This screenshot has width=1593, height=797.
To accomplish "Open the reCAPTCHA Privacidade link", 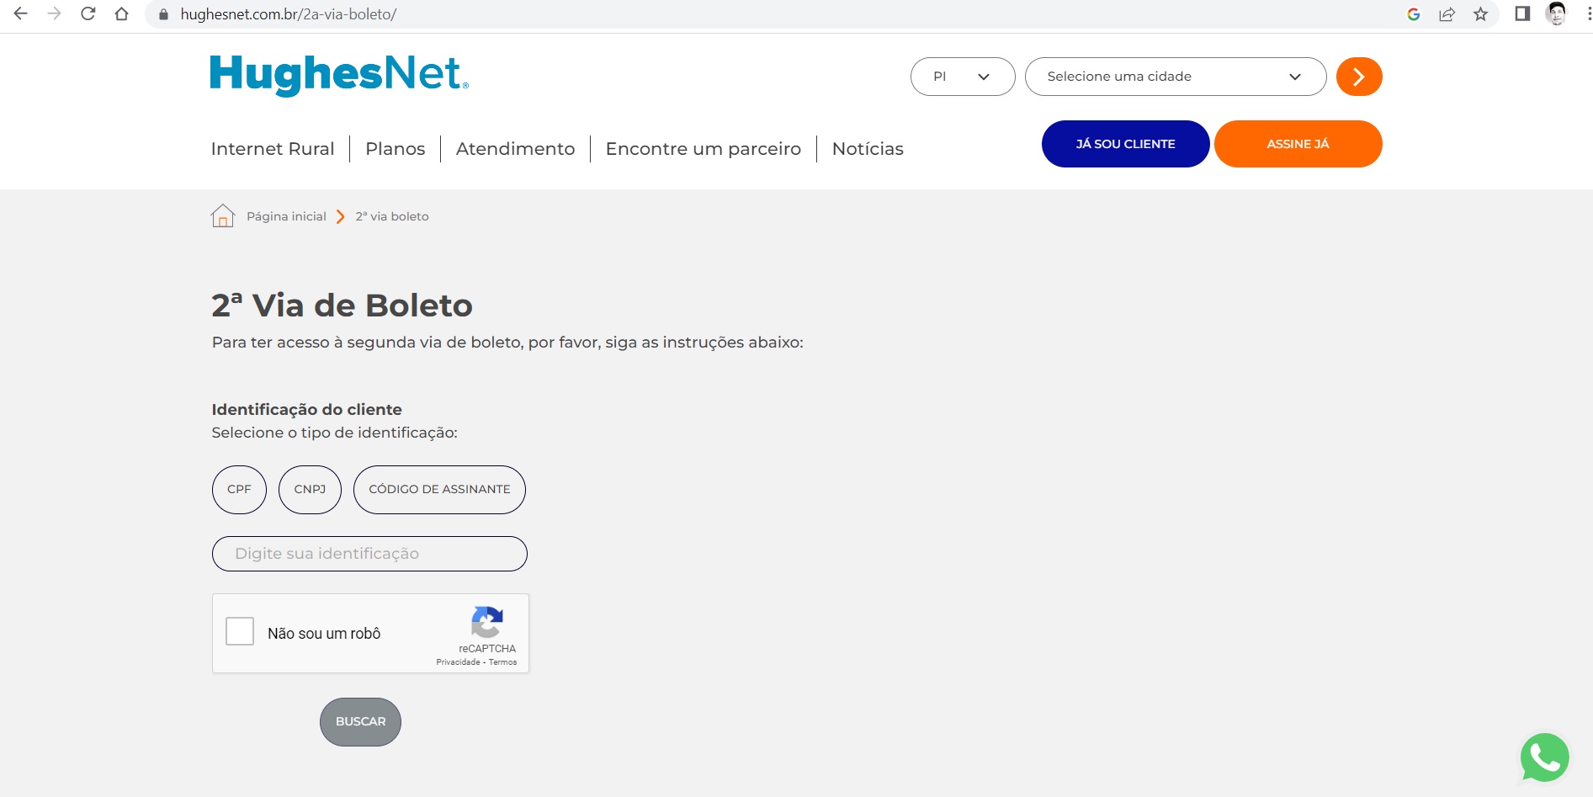I will point(458,662).
